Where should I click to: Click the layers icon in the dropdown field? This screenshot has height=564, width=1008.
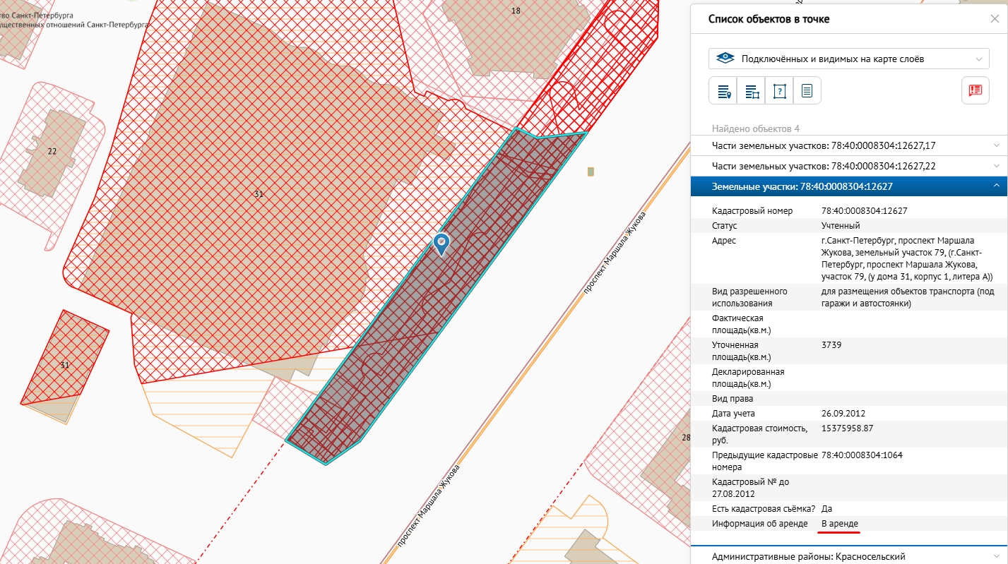click(x=725, y=59)
